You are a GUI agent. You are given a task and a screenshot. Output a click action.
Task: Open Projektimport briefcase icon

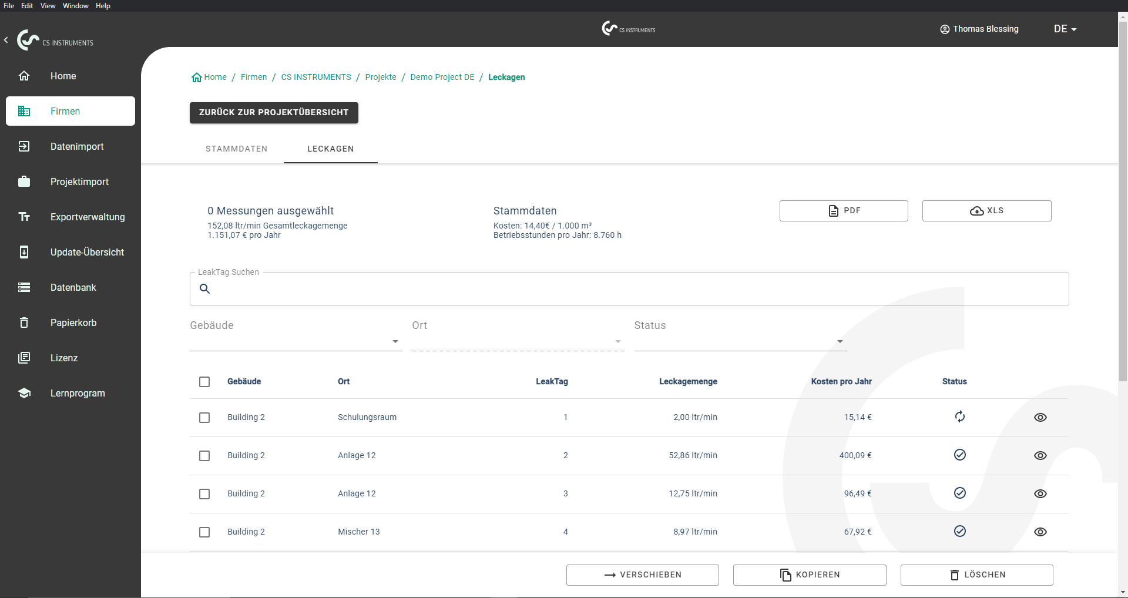pos(24,182)
